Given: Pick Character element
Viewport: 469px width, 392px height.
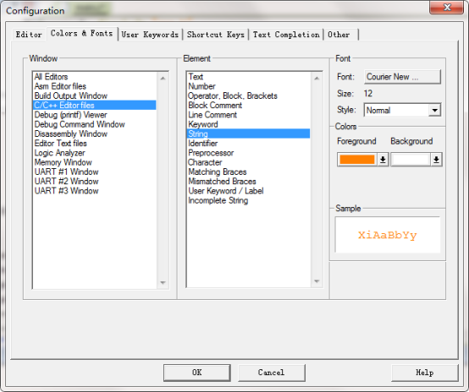Looking at the screenshot, I should [248, 162].
